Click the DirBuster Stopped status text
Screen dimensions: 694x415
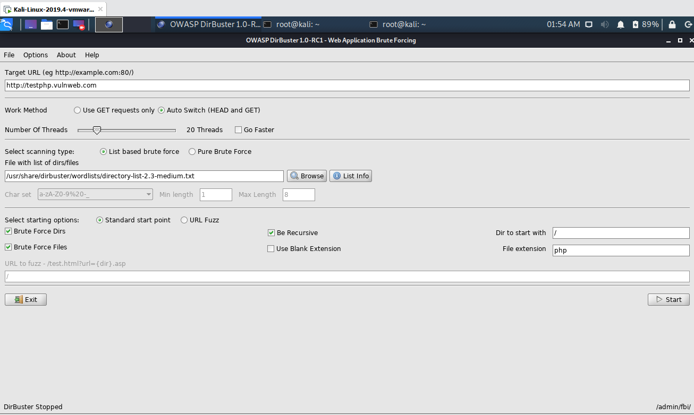tap(33, 407)
